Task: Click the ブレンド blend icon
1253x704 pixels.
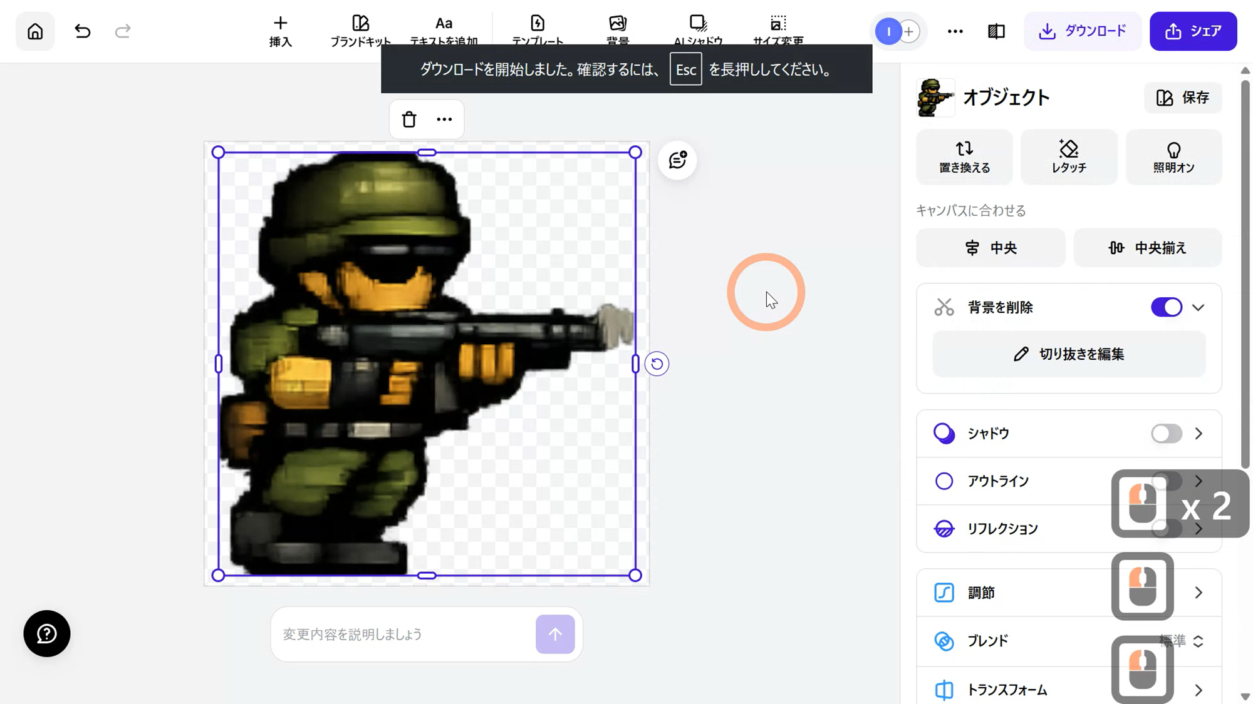Action: [944, 641]
